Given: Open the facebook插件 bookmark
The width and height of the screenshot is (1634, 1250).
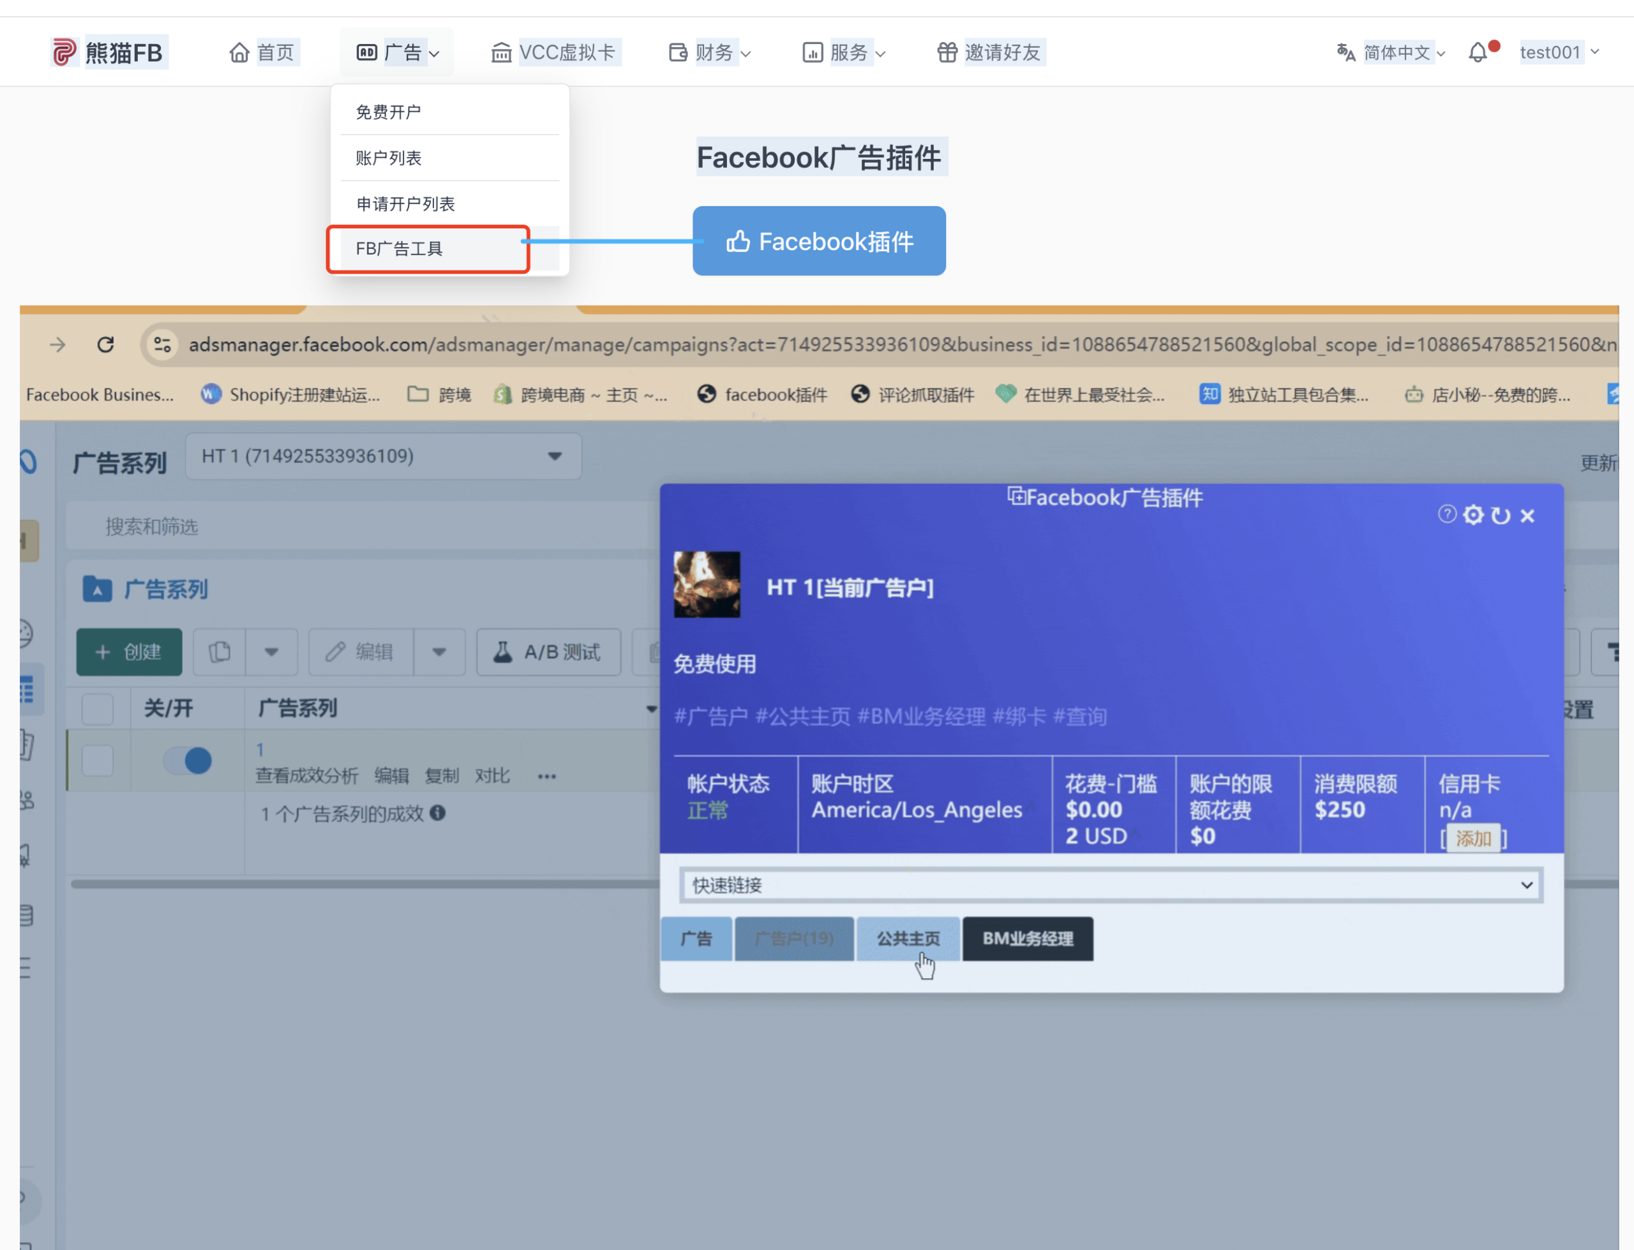Looking at the screenshot, I should (762, 394).
